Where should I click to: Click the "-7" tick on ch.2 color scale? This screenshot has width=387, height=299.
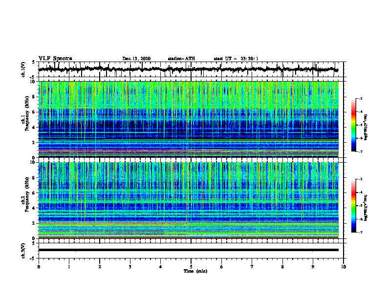point(360,232)
